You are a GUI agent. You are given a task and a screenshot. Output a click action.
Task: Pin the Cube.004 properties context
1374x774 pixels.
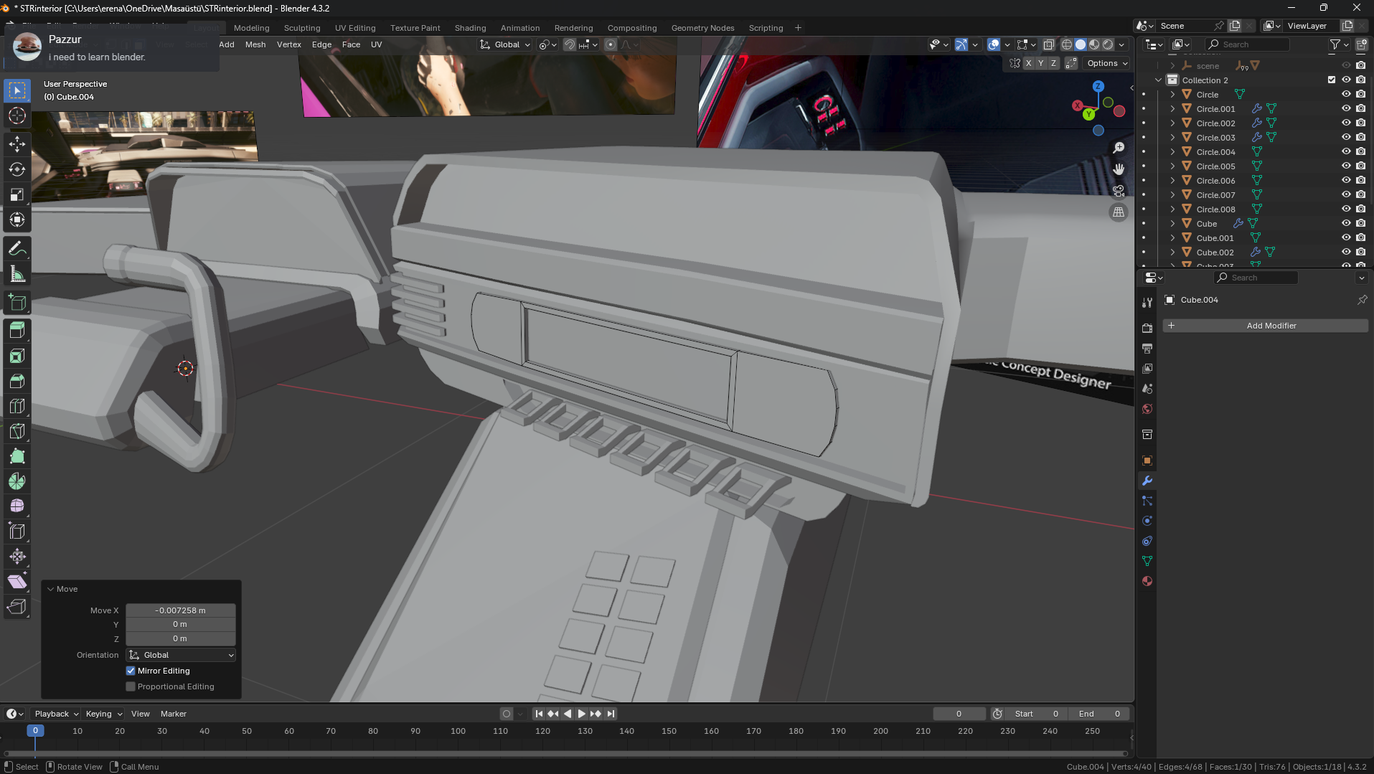[x=1362, y=300]
